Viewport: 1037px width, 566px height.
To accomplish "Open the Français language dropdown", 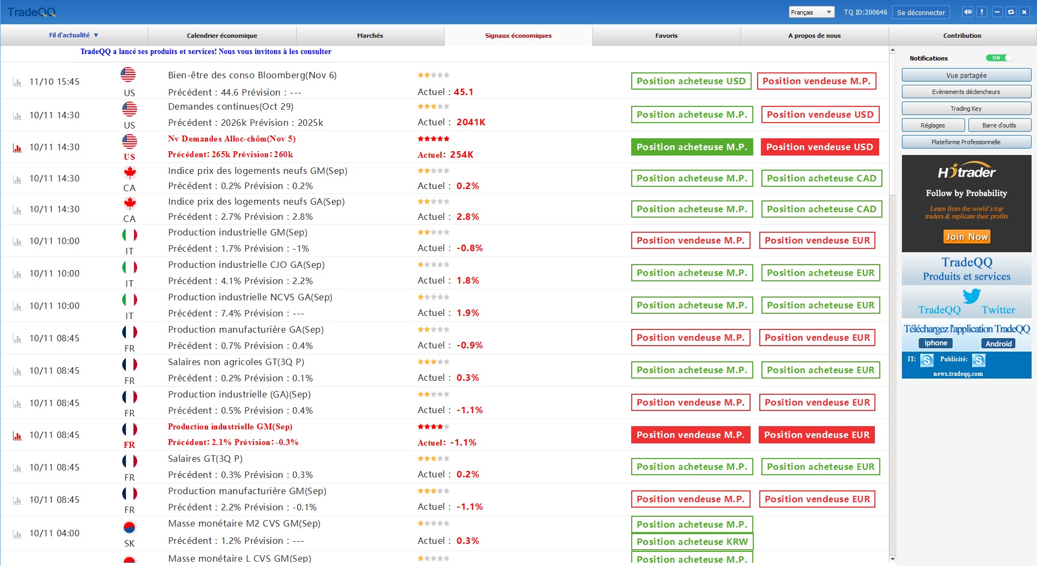I will [811, 12].
